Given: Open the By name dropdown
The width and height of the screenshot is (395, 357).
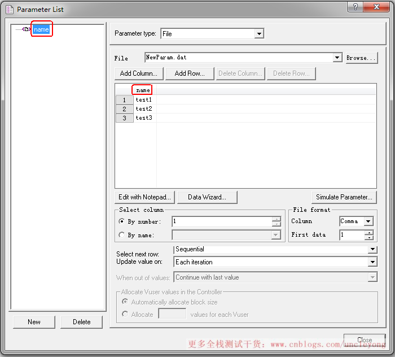Looking at the screenshot, I should (x=276, y=235).
